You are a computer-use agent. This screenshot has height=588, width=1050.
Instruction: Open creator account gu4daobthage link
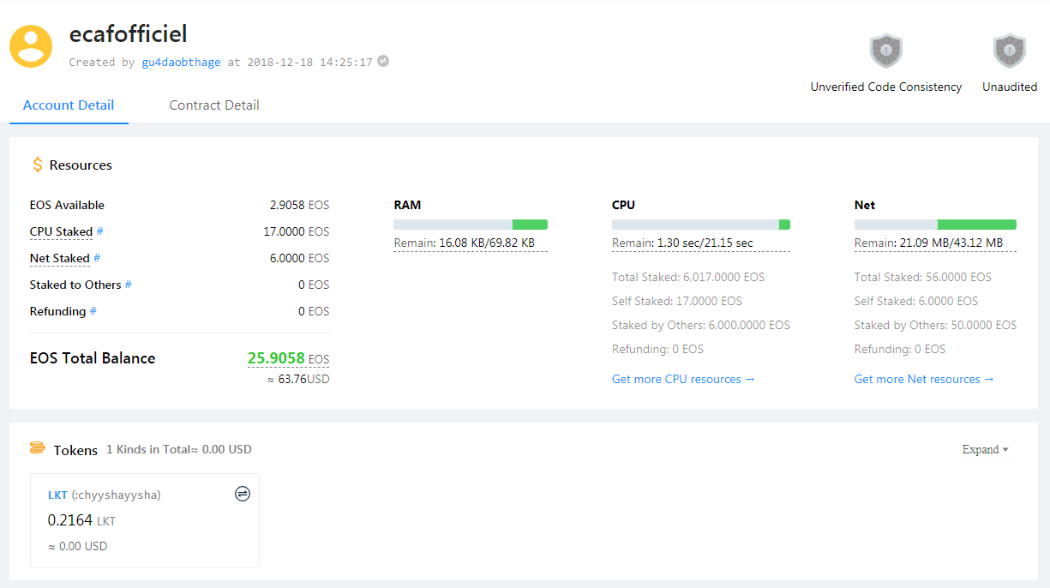coord(181,62)
